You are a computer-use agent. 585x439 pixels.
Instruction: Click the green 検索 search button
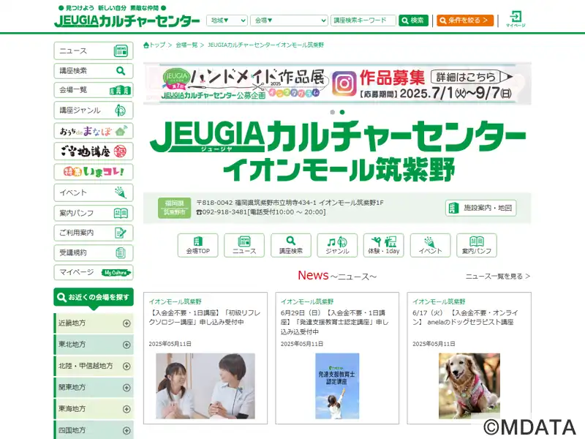click(x=413, y=20)
